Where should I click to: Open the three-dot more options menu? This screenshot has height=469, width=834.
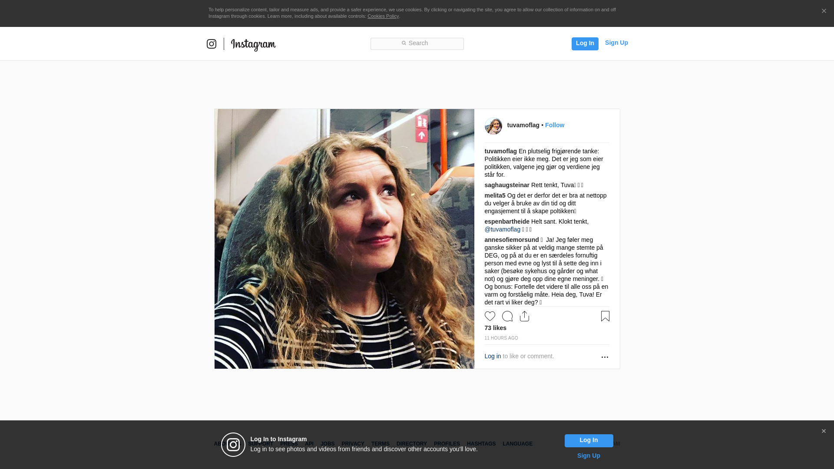tap(605, 357)
